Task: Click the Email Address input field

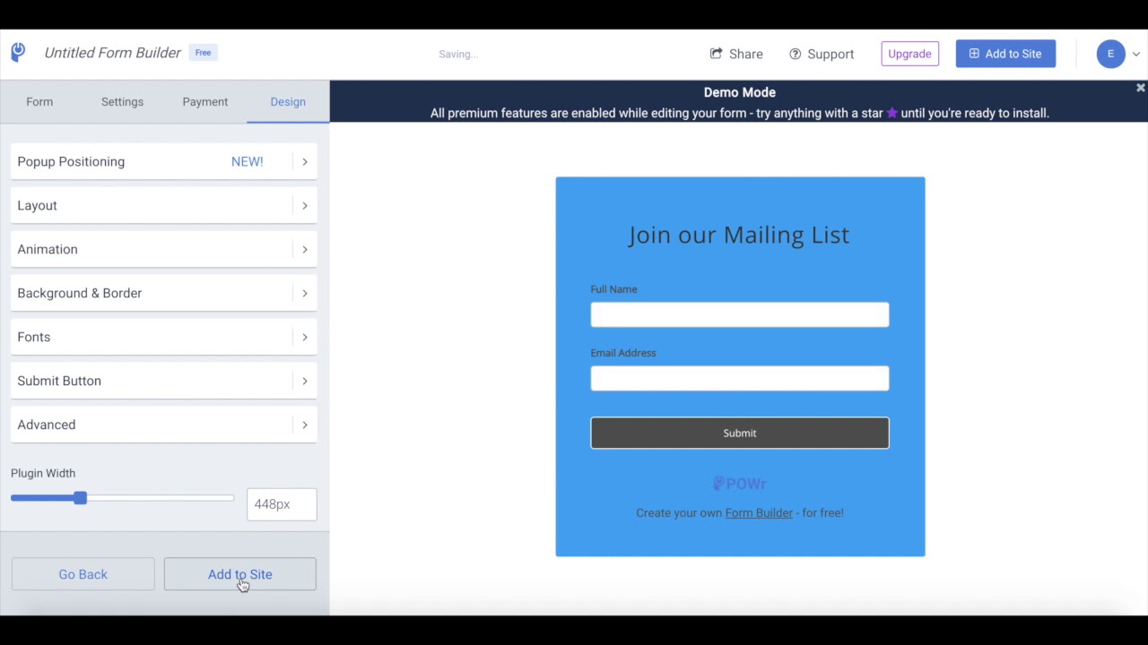Action: tap(740, 378)
